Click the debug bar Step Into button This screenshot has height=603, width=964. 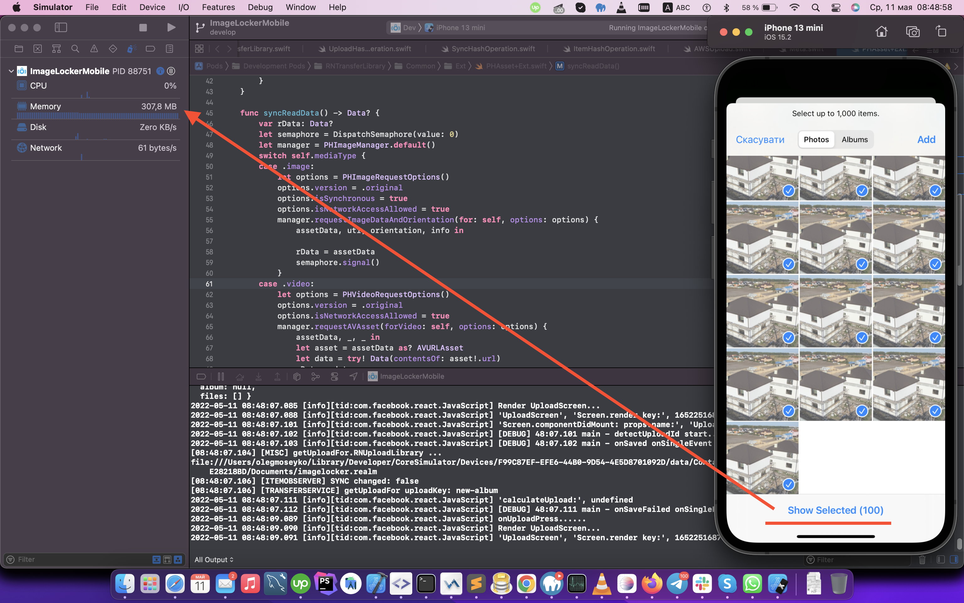point(259,376)
